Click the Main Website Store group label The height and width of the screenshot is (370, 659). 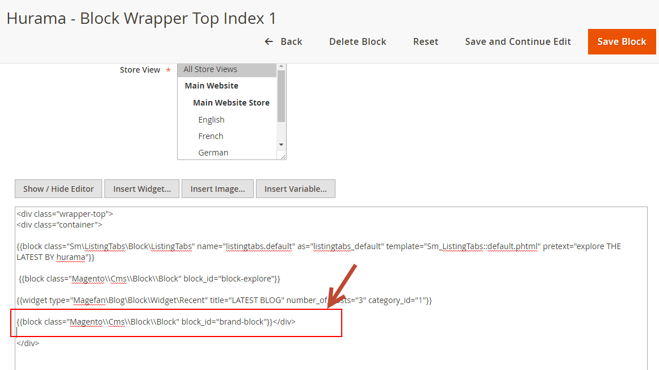coord(231,103)
